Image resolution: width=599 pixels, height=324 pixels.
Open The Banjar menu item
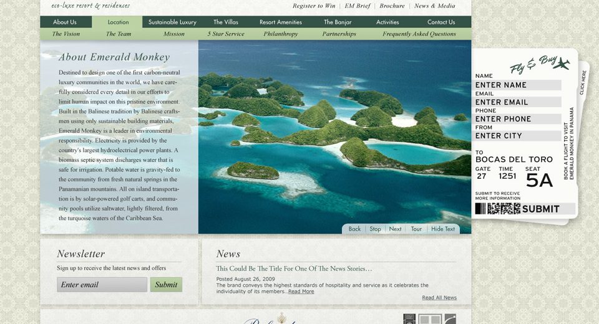pyautogui.click(x=338, y=22)
